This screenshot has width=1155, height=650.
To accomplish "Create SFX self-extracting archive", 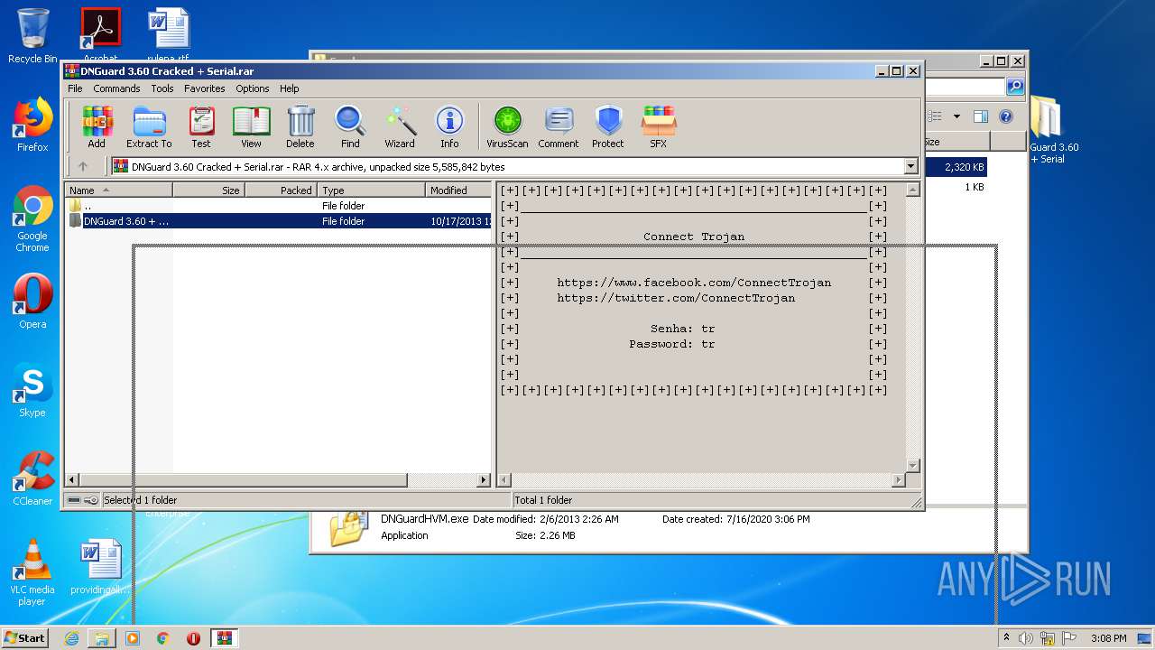I will [659, 126].
